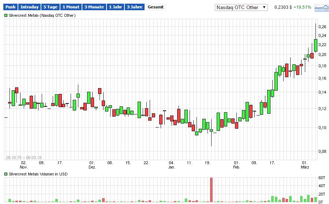Click the Silvercrest Metals Volumen in USD label

tap(39, 174)
